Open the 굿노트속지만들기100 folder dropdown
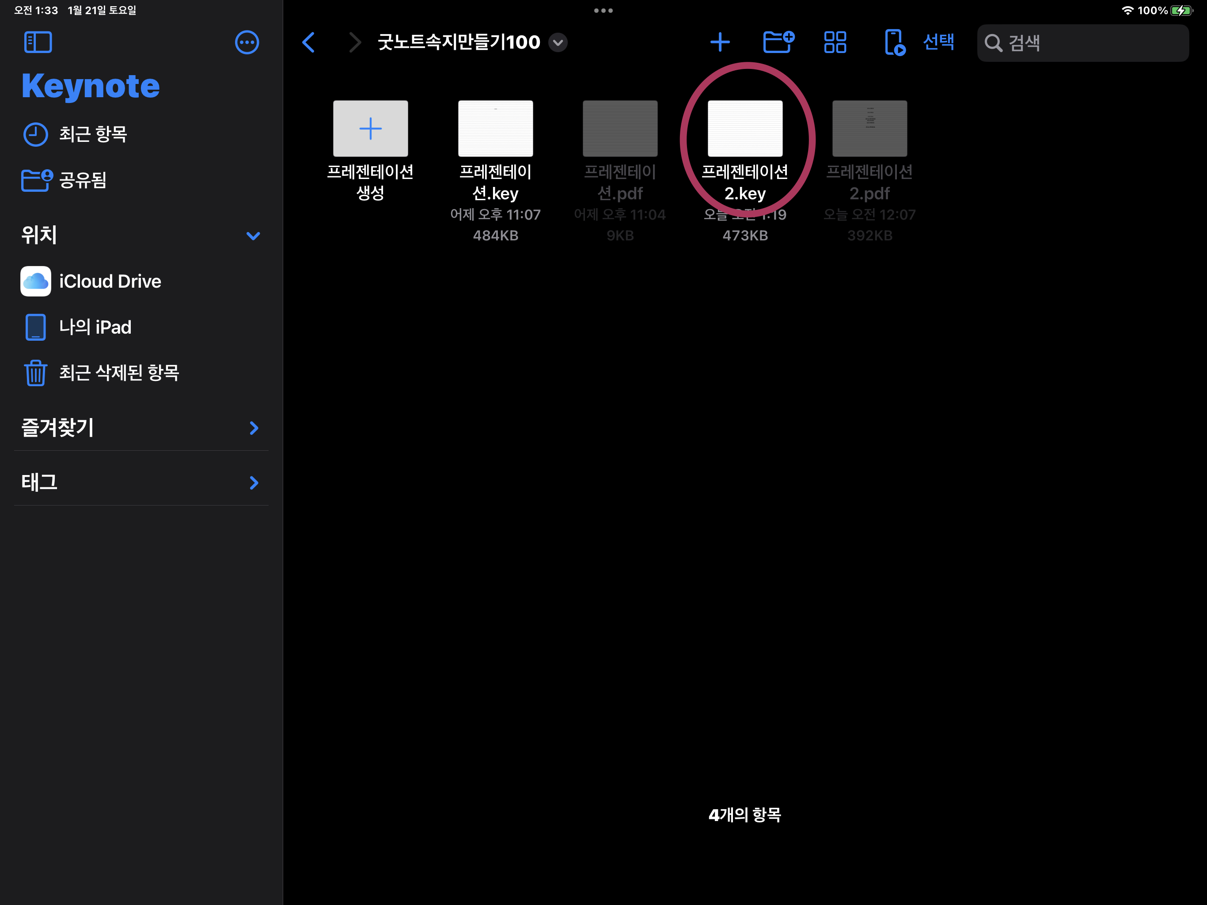Viewport: 1207px width, 905px height. (x=558, y=42)
